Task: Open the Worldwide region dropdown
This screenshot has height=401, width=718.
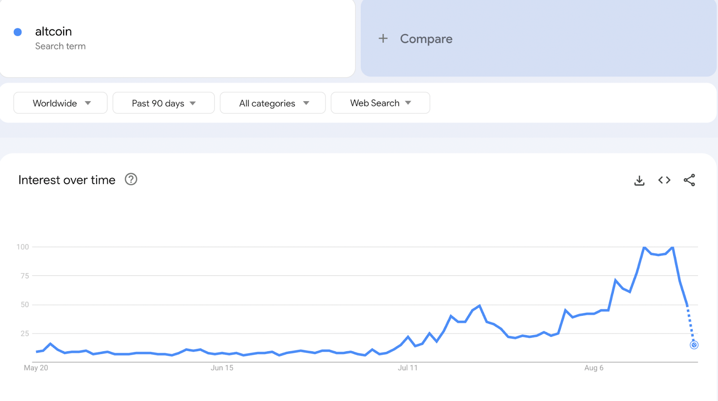Action: point(60,103)
